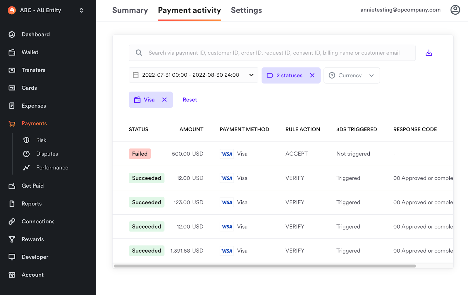Remove the Visa filter chip

[164, 100]
